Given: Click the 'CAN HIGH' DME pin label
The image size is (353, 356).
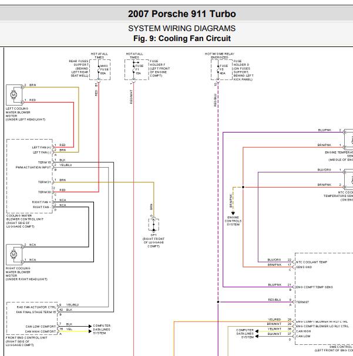Looking at the screenshot, I should (303, 331).
